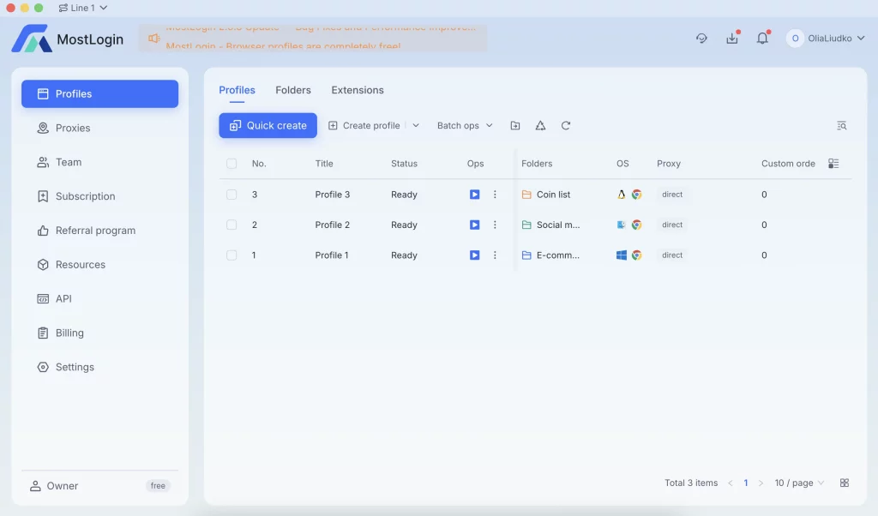Viewport: 878px width, 516px height.
Task: Click the direct proxy tag for Profile 1
Action: coord(672,255)
